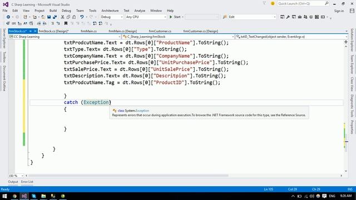Open the Solution Explorer side tab
356x200 pixels.
click(352, 40)
